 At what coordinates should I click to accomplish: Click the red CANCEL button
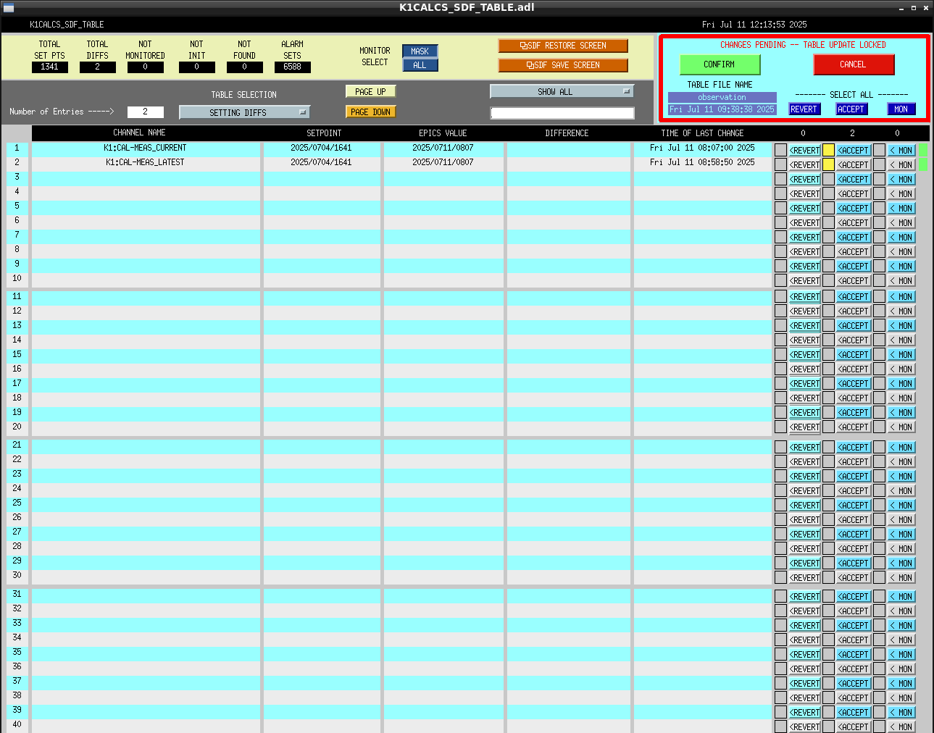coord(854,64)
